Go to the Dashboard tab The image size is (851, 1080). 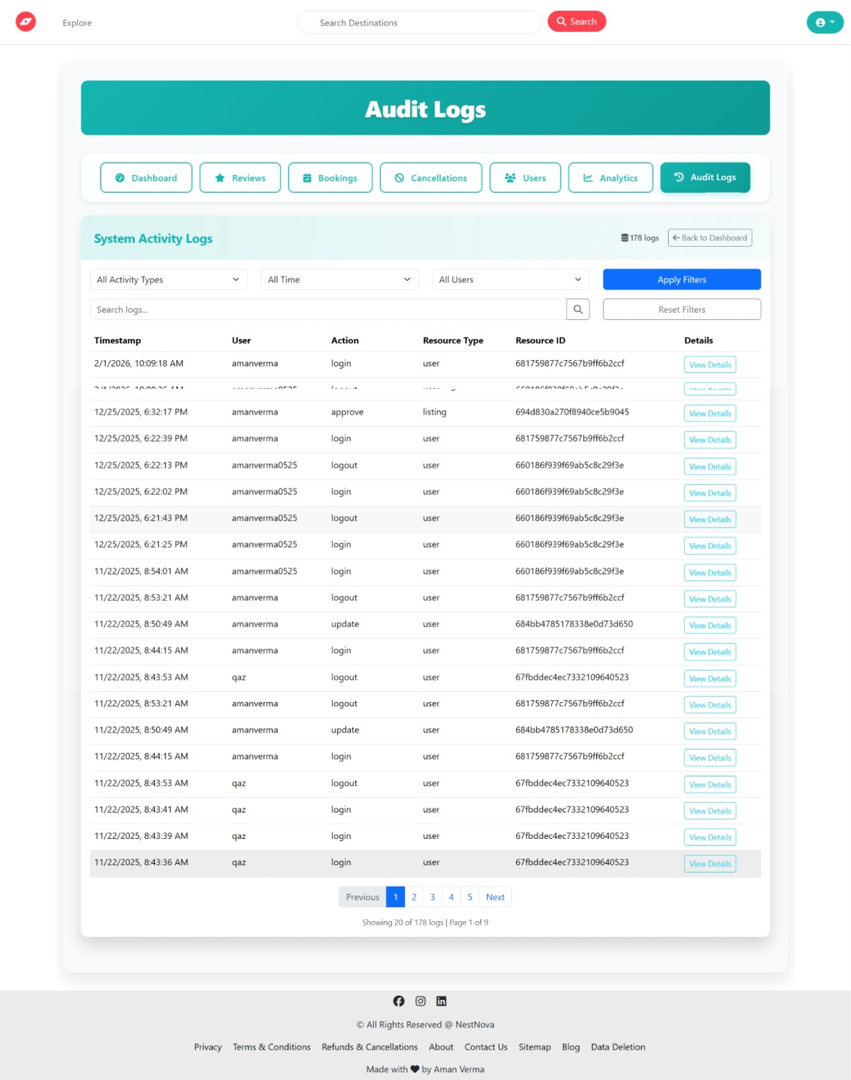pyautogui.click(x=146, y=178)
